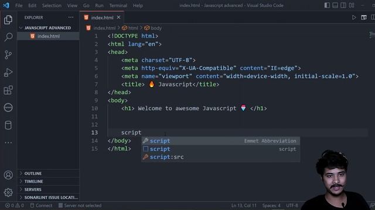Open the Run and Debug view
This screenshot has height=210, width=375.
tap(8, 72)
